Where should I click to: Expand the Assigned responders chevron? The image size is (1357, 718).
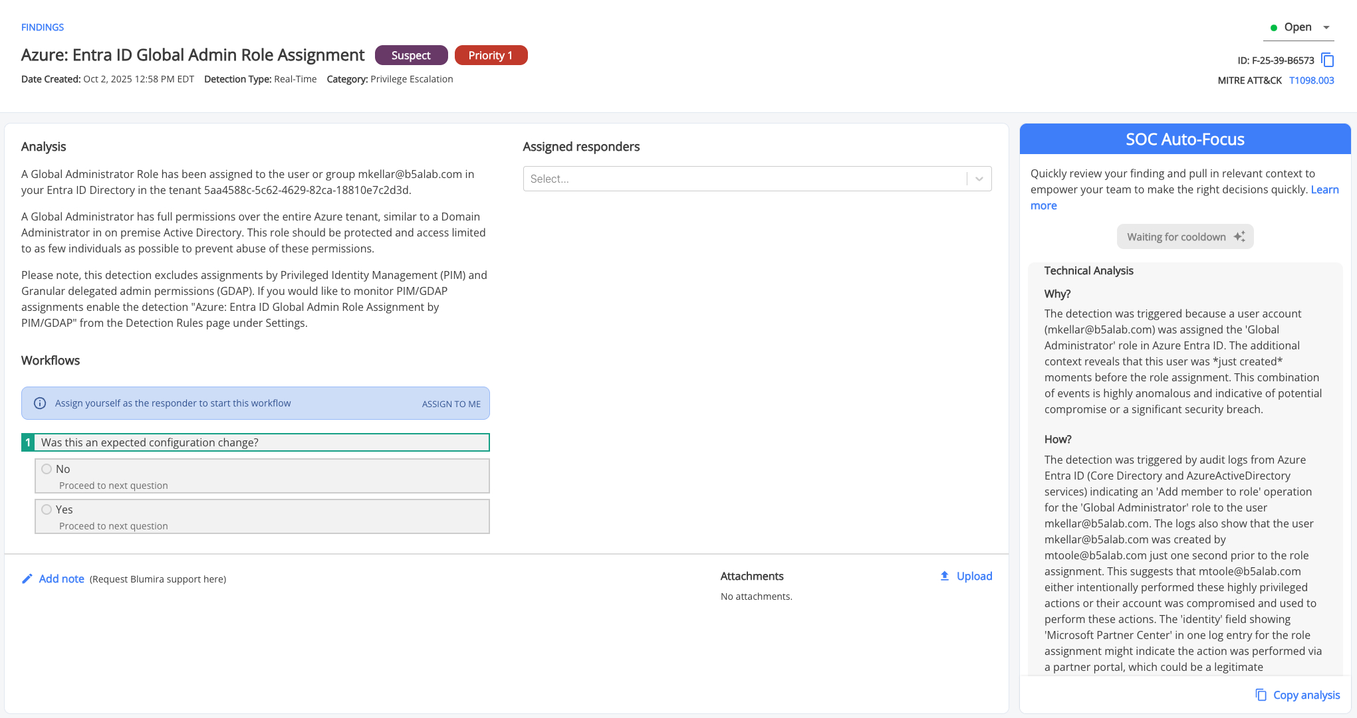coord(979,179)
